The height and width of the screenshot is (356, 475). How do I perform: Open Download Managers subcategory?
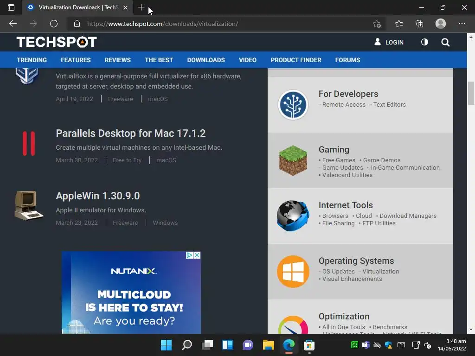(408, 216)
